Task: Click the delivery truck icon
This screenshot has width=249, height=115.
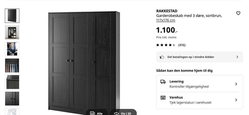Action: click(x=163, y=82)
